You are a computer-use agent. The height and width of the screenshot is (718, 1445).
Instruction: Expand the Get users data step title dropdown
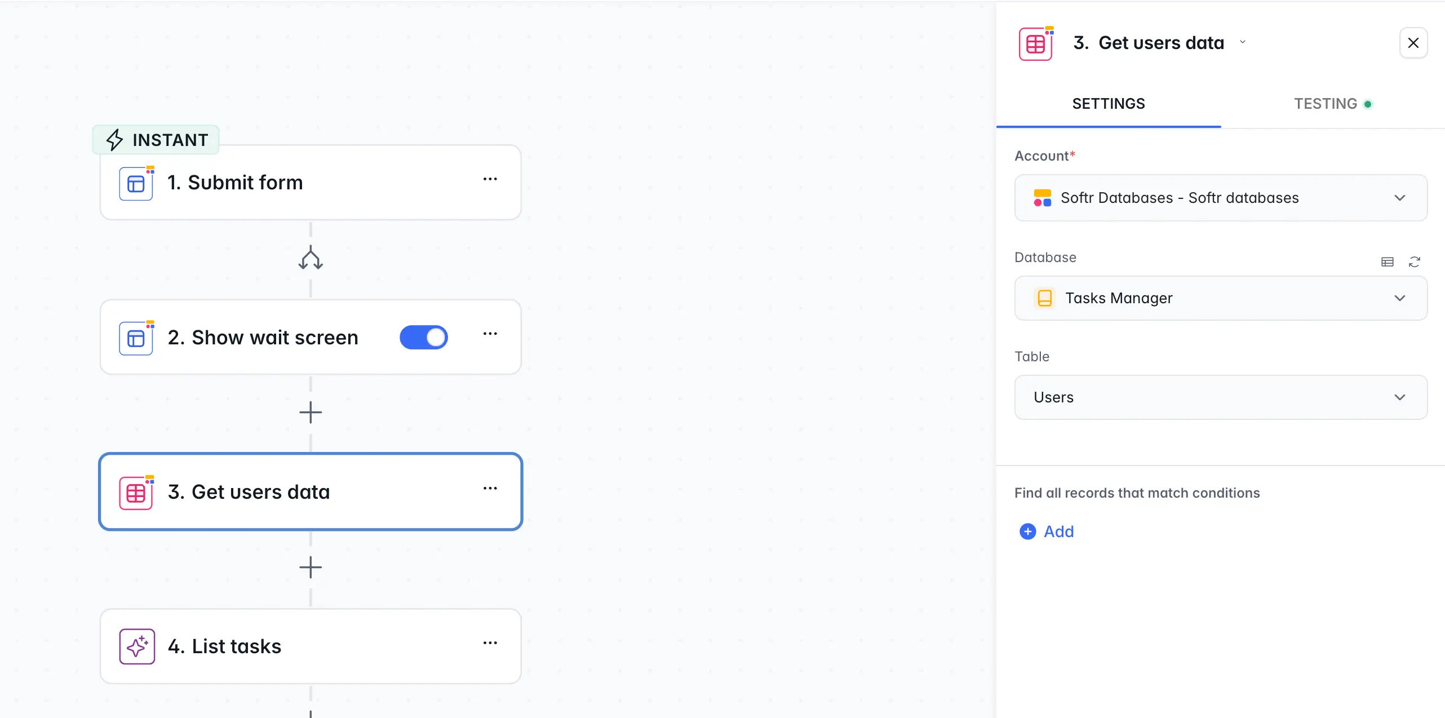1243,42
